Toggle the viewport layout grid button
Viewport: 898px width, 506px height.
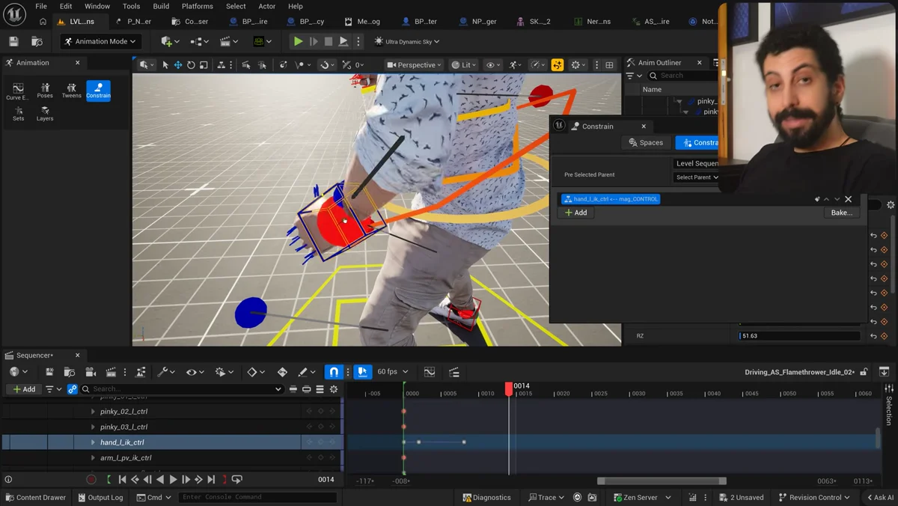[609, 65]
